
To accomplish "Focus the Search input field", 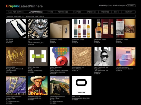I will tap(131, 6).
